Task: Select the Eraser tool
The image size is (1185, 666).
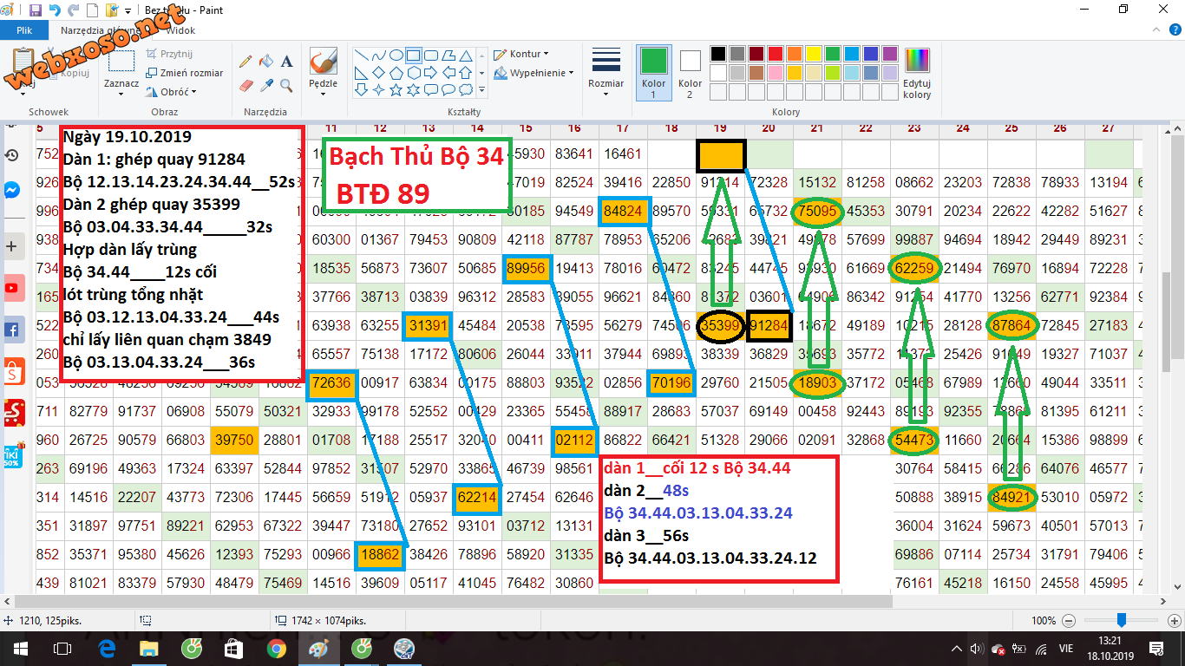Action: [246, 85]
